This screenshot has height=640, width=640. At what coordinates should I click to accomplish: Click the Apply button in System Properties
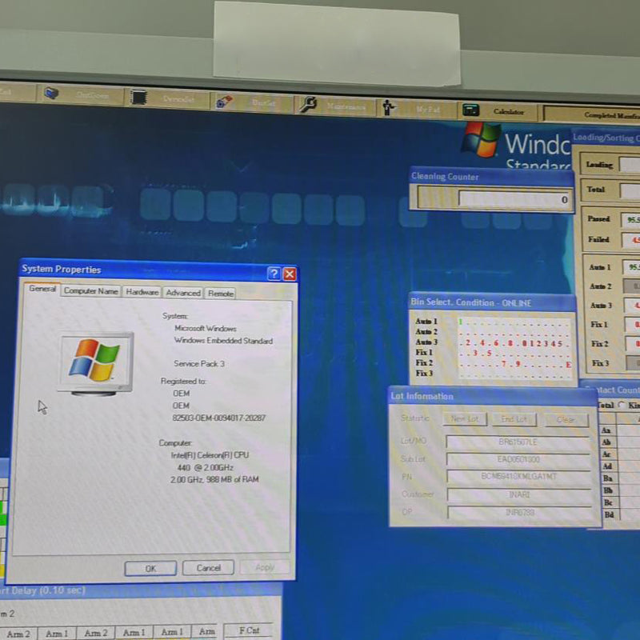tap(265, 567)
